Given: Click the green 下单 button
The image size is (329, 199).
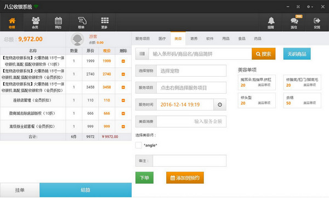Looking at the screenshot, I should click(144, 178).
